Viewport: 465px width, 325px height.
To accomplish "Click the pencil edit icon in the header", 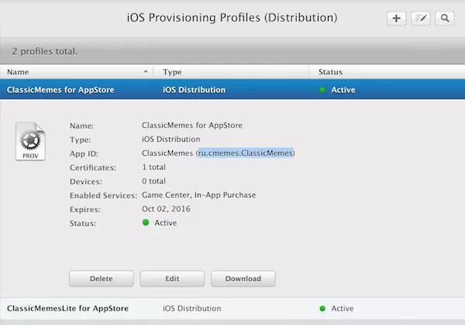I will [421, 18].
